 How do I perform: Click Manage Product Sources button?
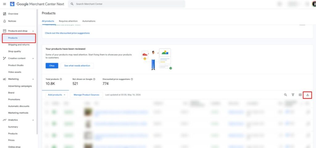[86, 95]
